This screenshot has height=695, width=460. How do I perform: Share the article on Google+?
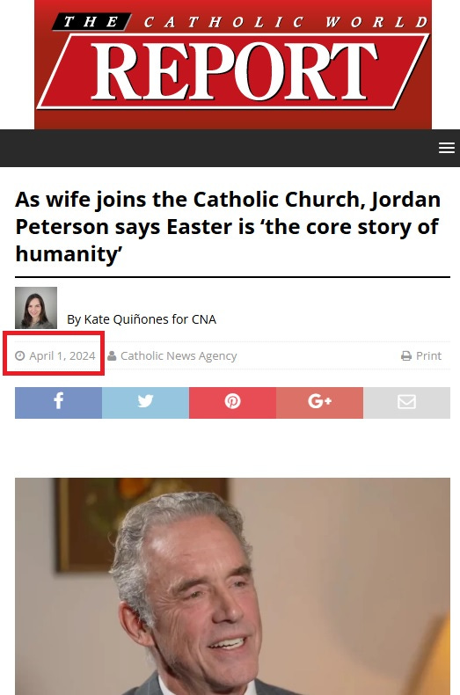coord(319,402)
